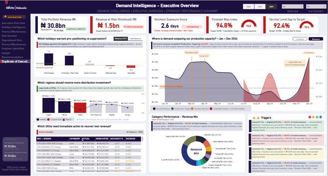328x176 pixels.
Task: Switch holiday chart to Revenue Lift %
Action: [x=121, y=39]
